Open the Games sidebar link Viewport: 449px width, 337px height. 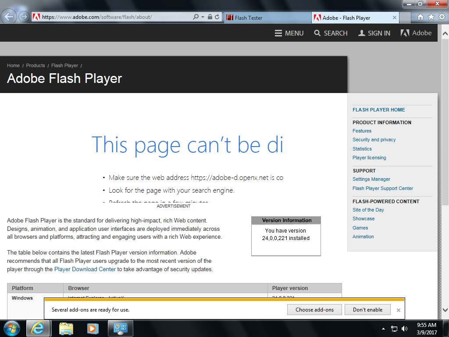[x=360, y=228]
